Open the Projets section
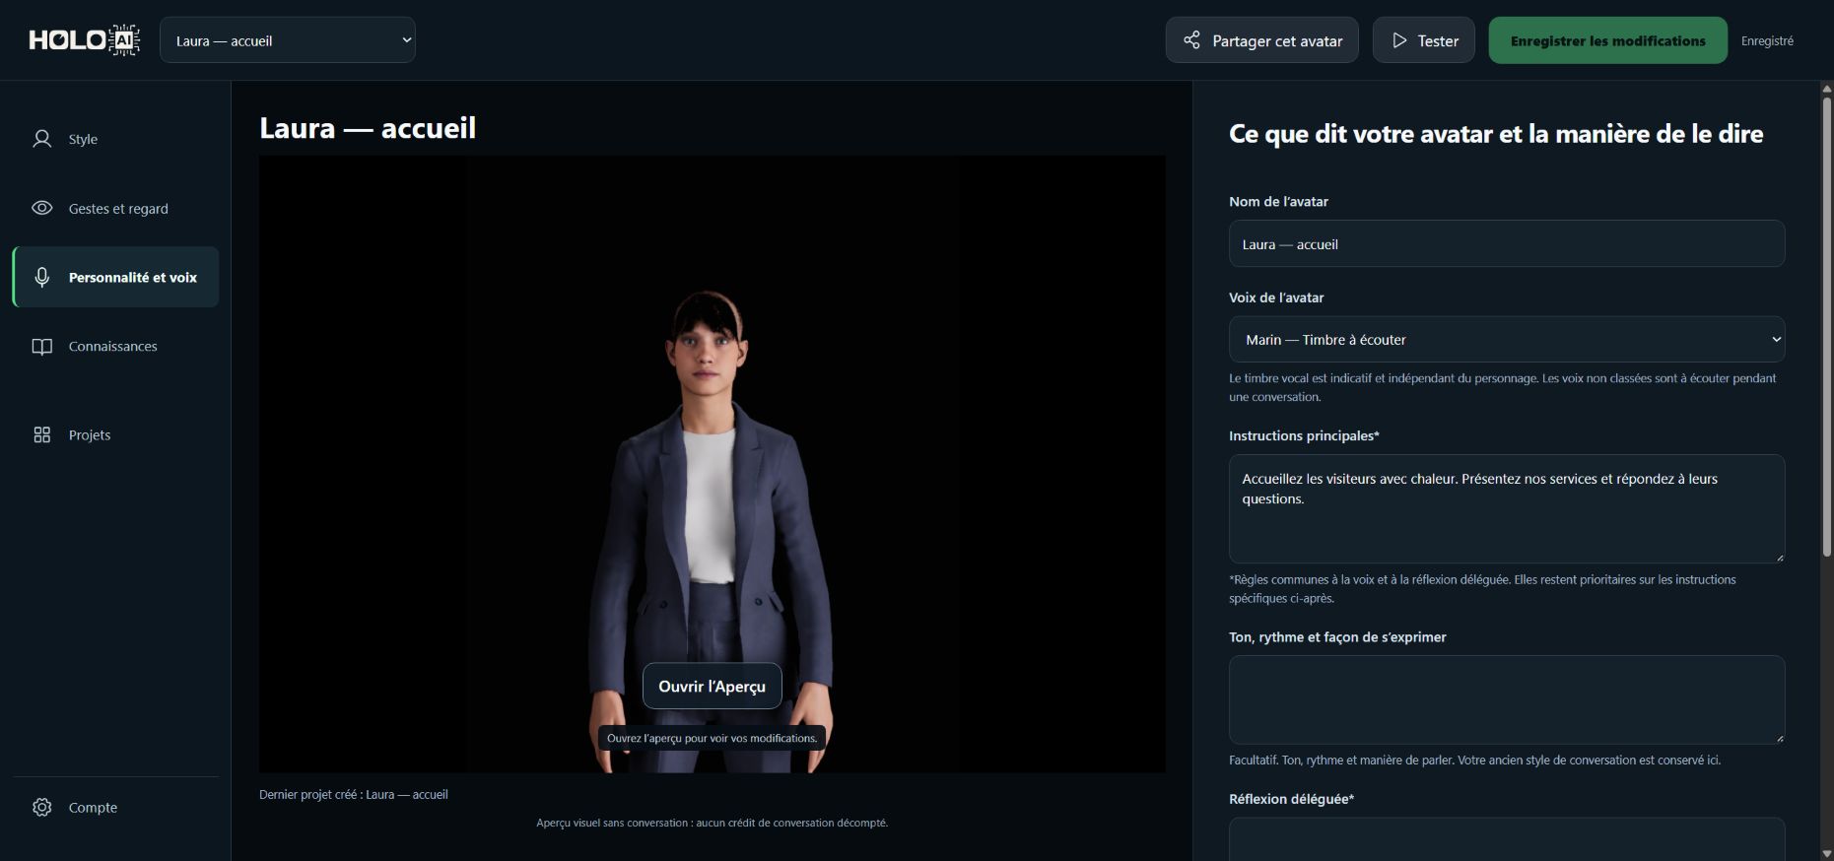Viewport: 1834px width, 861px height. pyautogui.click(x=116, y=434)
